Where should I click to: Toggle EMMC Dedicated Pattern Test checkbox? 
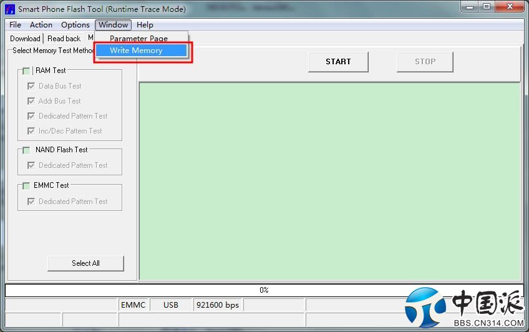31,202
